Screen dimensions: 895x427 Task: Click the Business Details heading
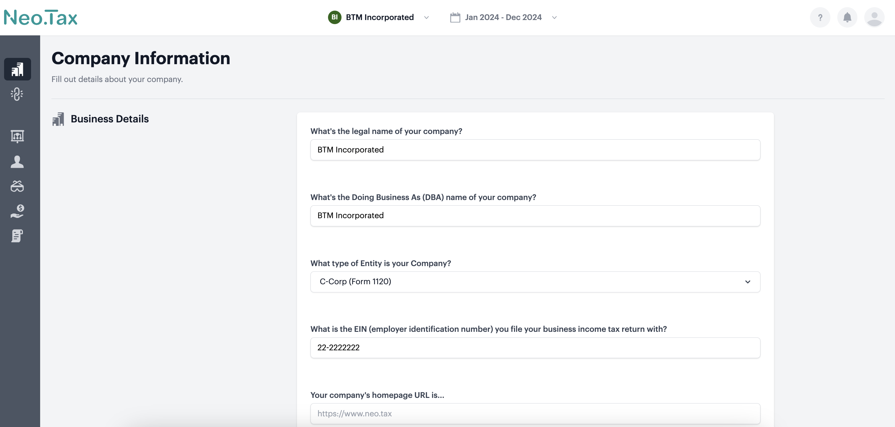click(109, 119)
